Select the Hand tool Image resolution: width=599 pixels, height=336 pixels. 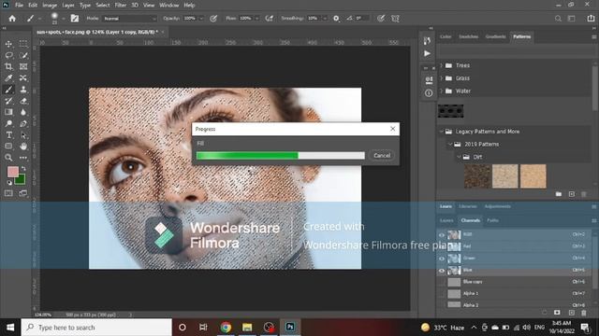(x=23, y=146)
